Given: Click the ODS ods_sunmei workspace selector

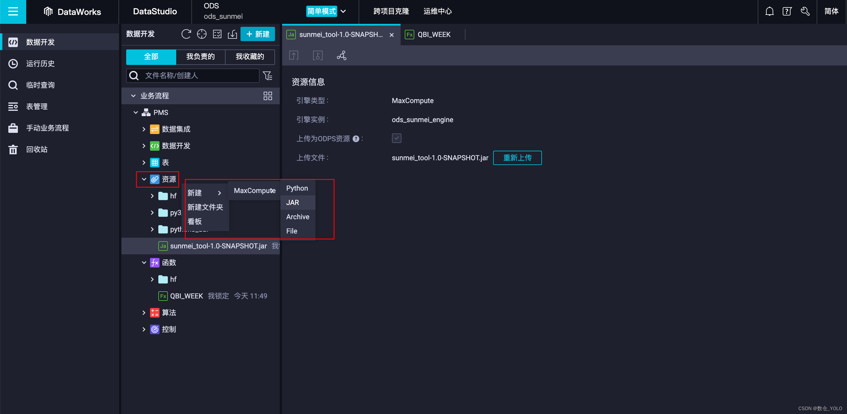Looking at the screenshot, I should [223, 11].
